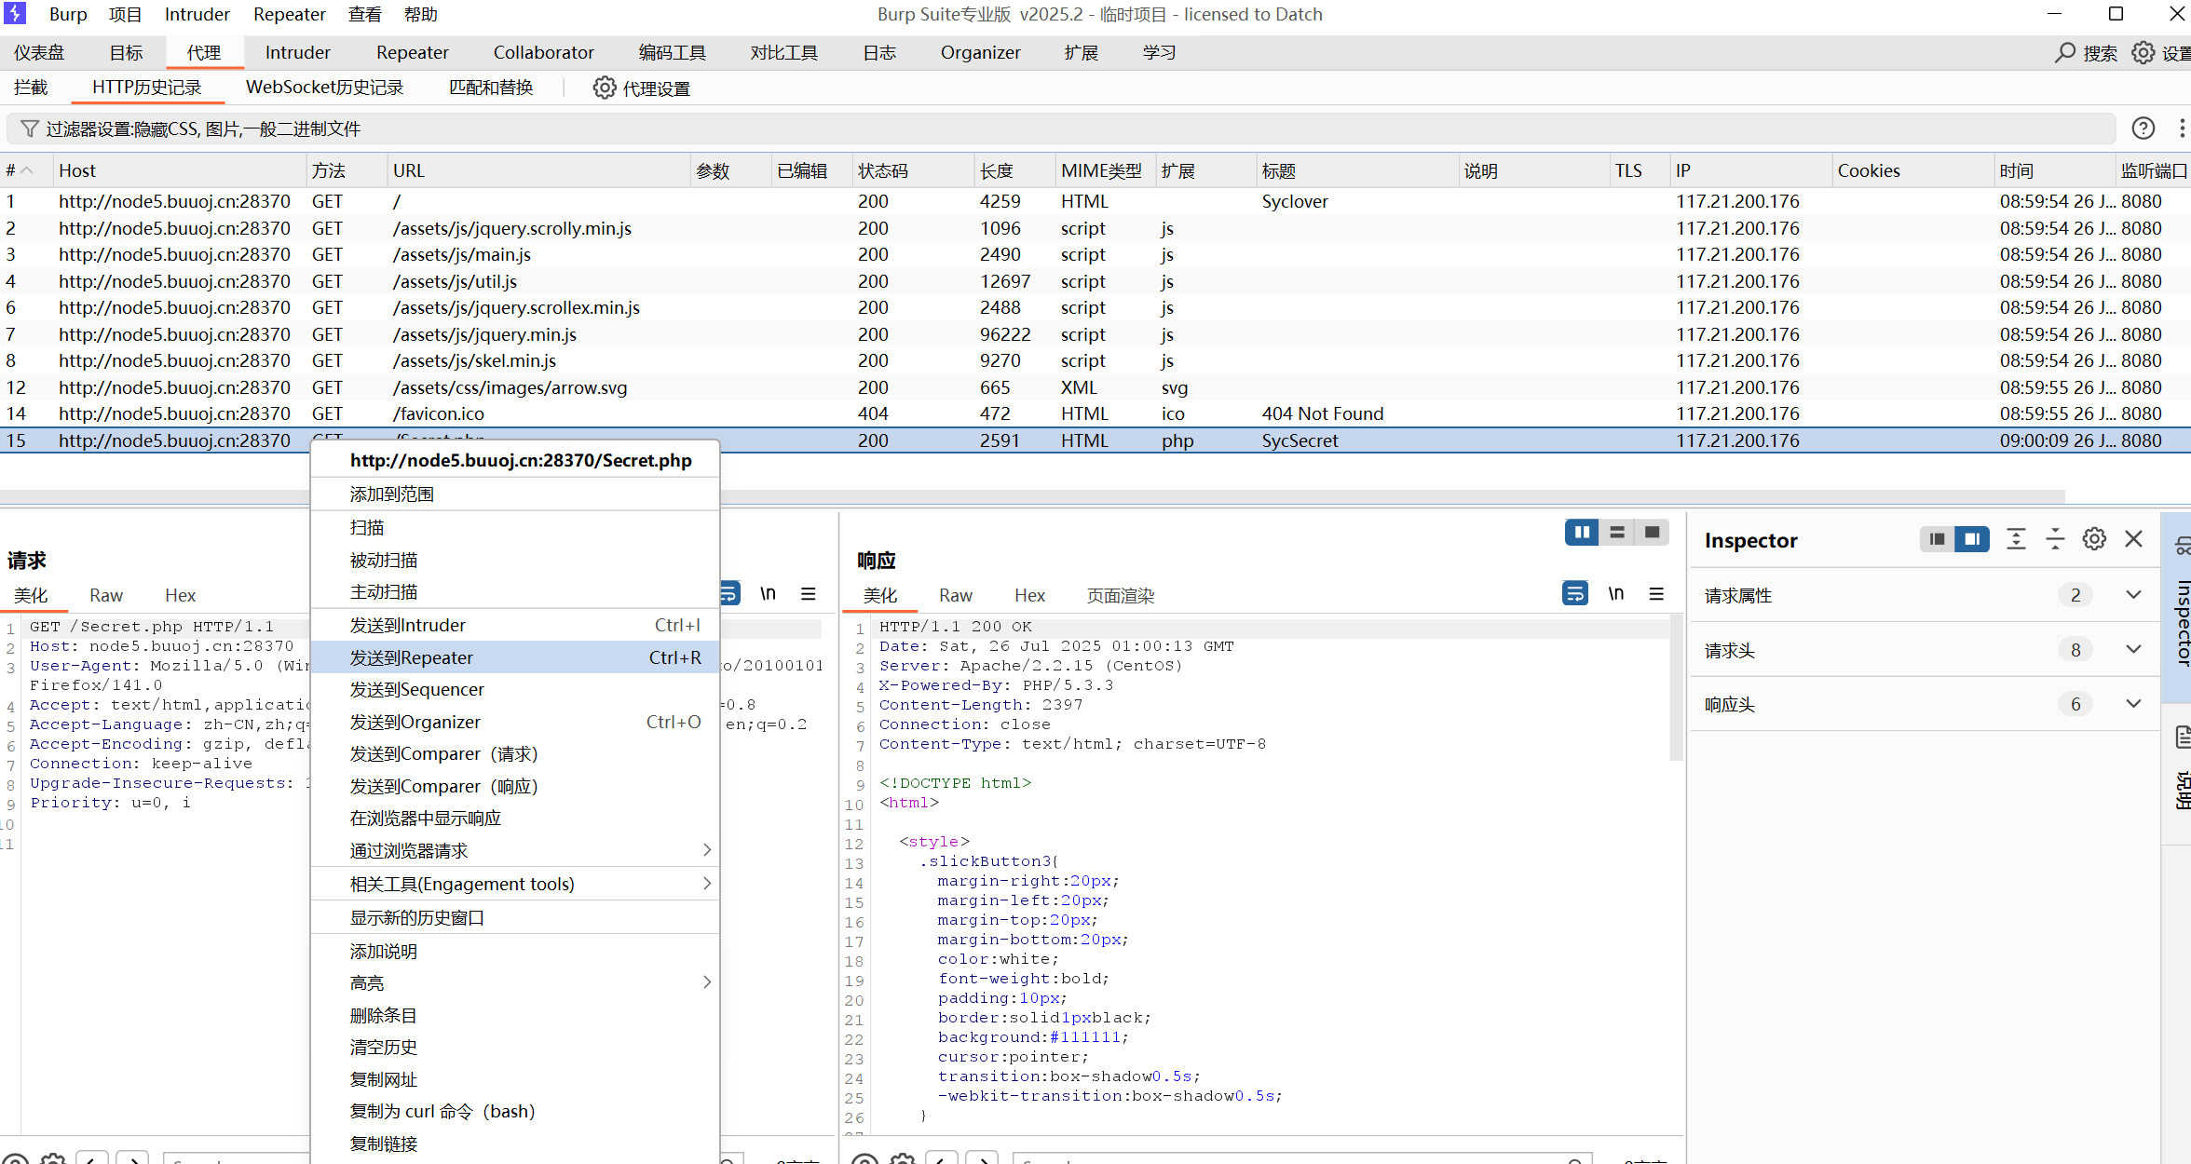
Task: Toggle non-printable chars \n in response
Action: [x=1616, y=593]
